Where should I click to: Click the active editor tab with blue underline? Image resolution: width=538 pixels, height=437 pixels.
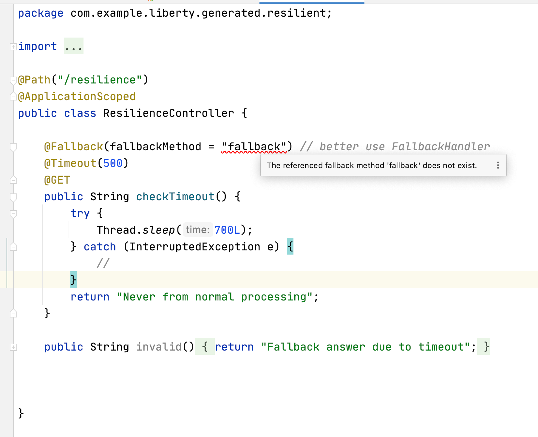pos(311,2)
